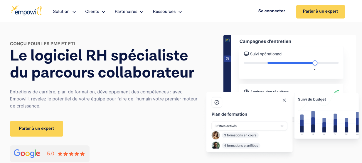Click the monitor icon beside Suivi opérationnel

pyautogui.click(x=246, y=54)
